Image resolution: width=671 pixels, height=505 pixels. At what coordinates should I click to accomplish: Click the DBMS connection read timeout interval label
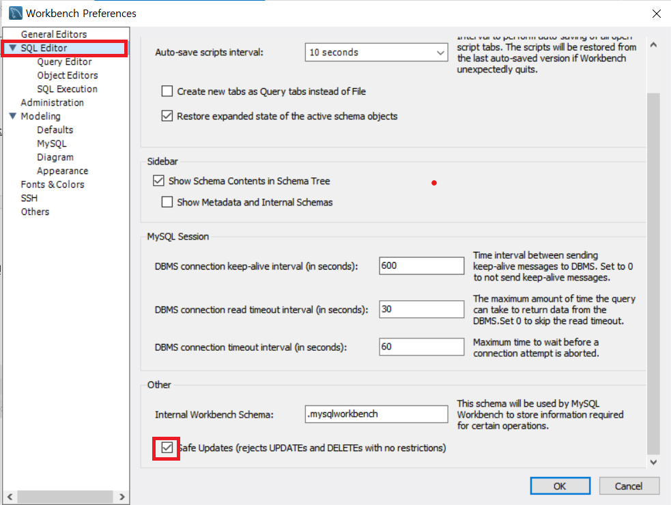(261, 310)
